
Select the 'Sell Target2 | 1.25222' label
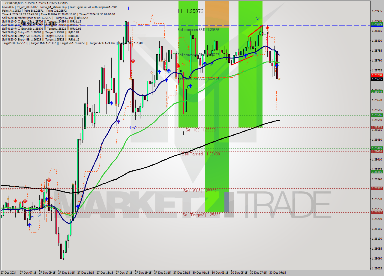(201, 215)
